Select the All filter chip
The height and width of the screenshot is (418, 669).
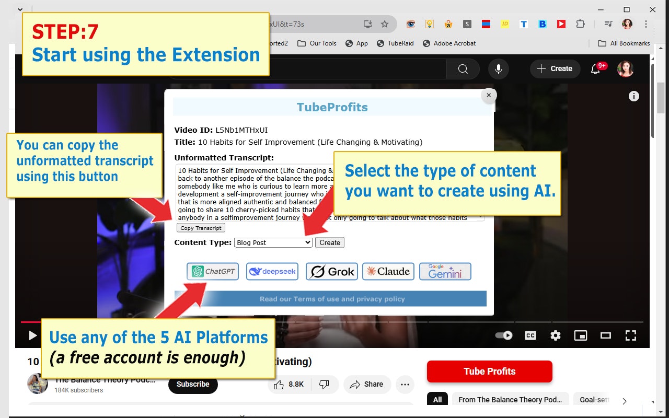[437, 400]
